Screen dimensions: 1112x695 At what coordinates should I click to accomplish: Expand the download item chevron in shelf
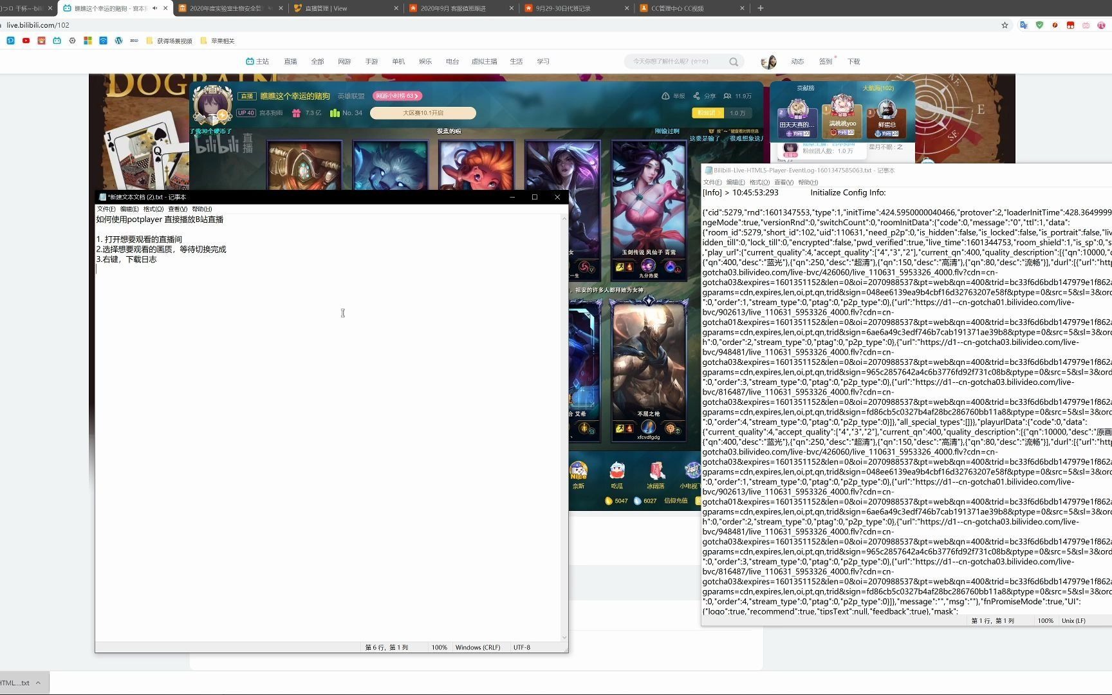pyautogui.click(x=39, y=683)
